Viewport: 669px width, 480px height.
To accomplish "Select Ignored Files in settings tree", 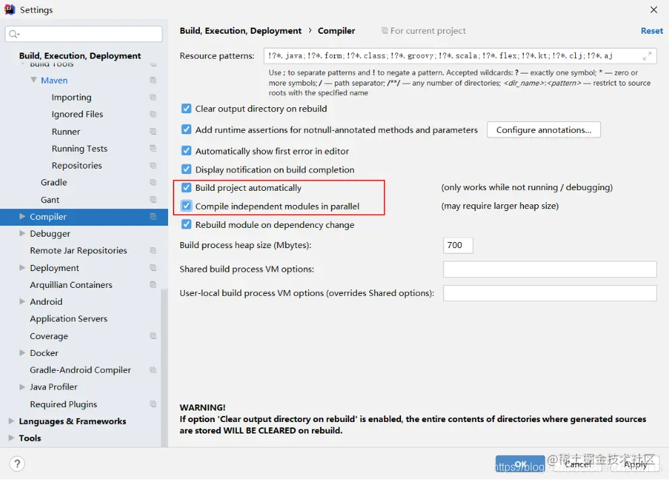I will 77,114.
